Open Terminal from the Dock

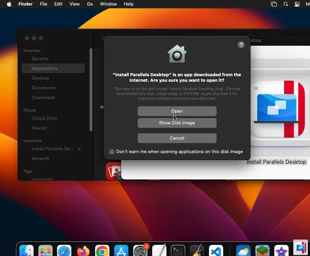coord(178,251)
